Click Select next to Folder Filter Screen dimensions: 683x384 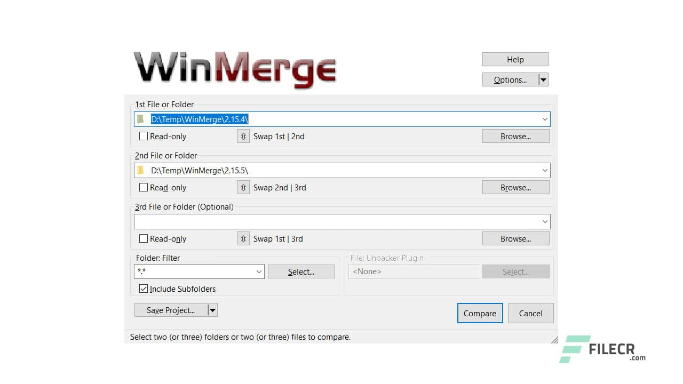pyautogui.click(x=301, y=271)
